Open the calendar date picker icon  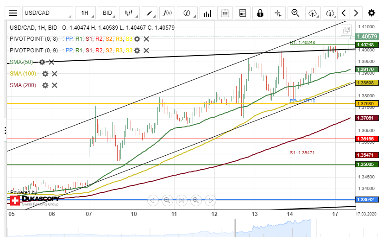(x=225, y=13)
